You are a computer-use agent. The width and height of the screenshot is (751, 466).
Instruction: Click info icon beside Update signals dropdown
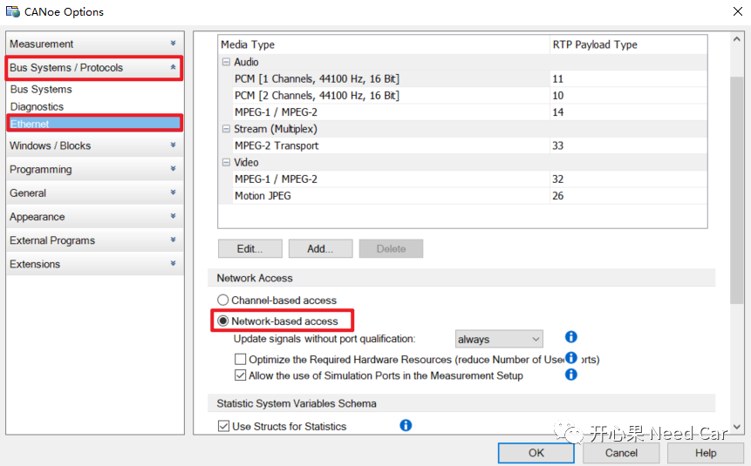[571, 337]
